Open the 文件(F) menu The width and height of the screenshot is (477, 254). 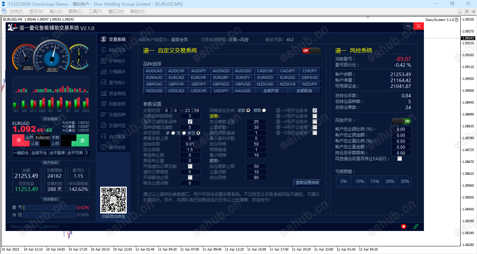pyautogui.click(x=16, y=12)
